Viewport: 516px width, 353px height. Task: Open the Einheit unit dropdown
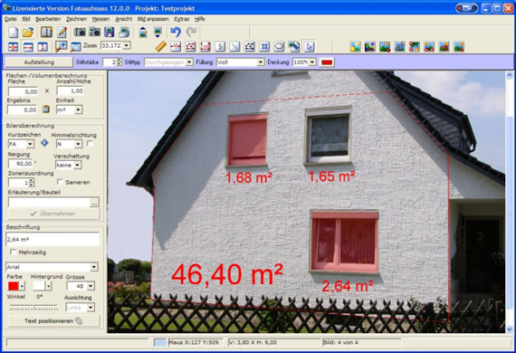coord(79,110)
